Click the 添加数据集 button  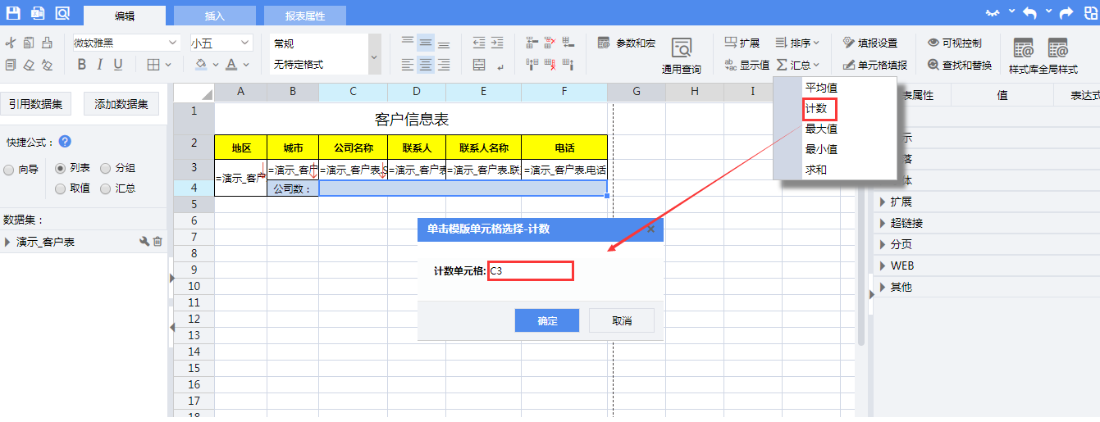point(121,103)
